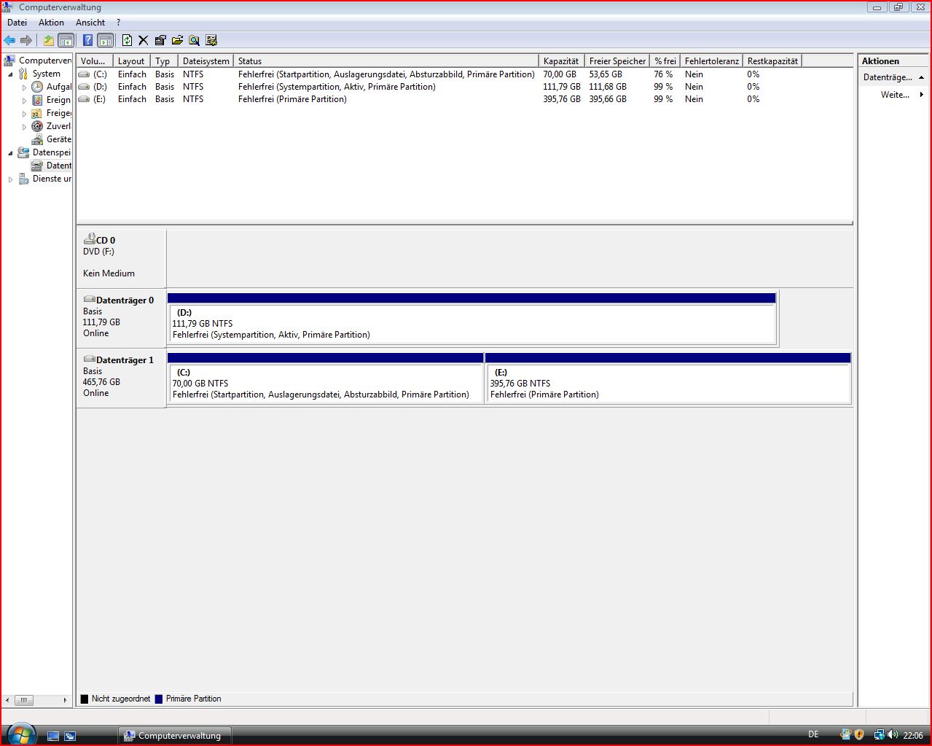Sort by Freier Speicher column header
Viewport: 932px width, 746px height.
(x=617, y=61)
